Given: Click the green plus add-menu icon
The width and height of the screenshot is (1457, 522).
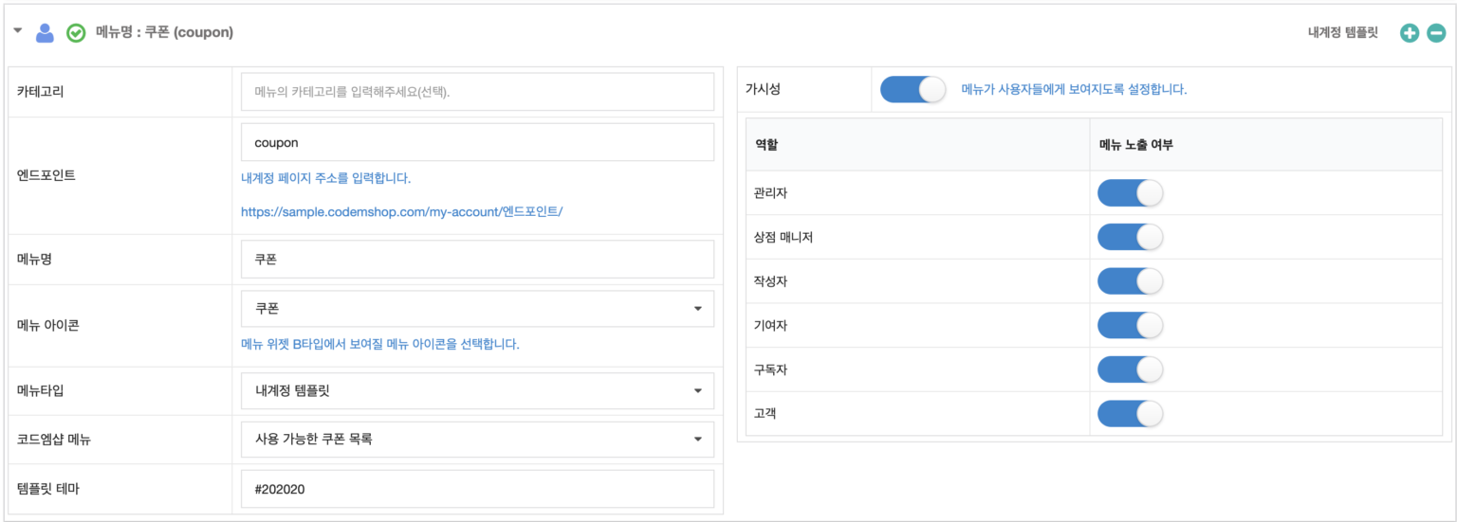Looking at the screenshot, I should 1410,33.
